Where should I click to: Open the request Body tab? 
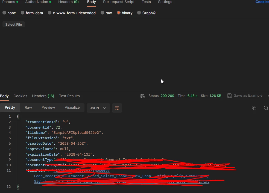point(91,2)
